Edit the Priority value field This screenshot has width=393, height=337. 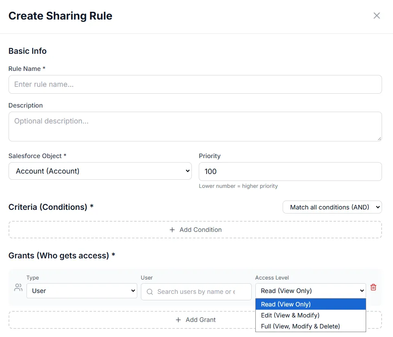(290, 172)
